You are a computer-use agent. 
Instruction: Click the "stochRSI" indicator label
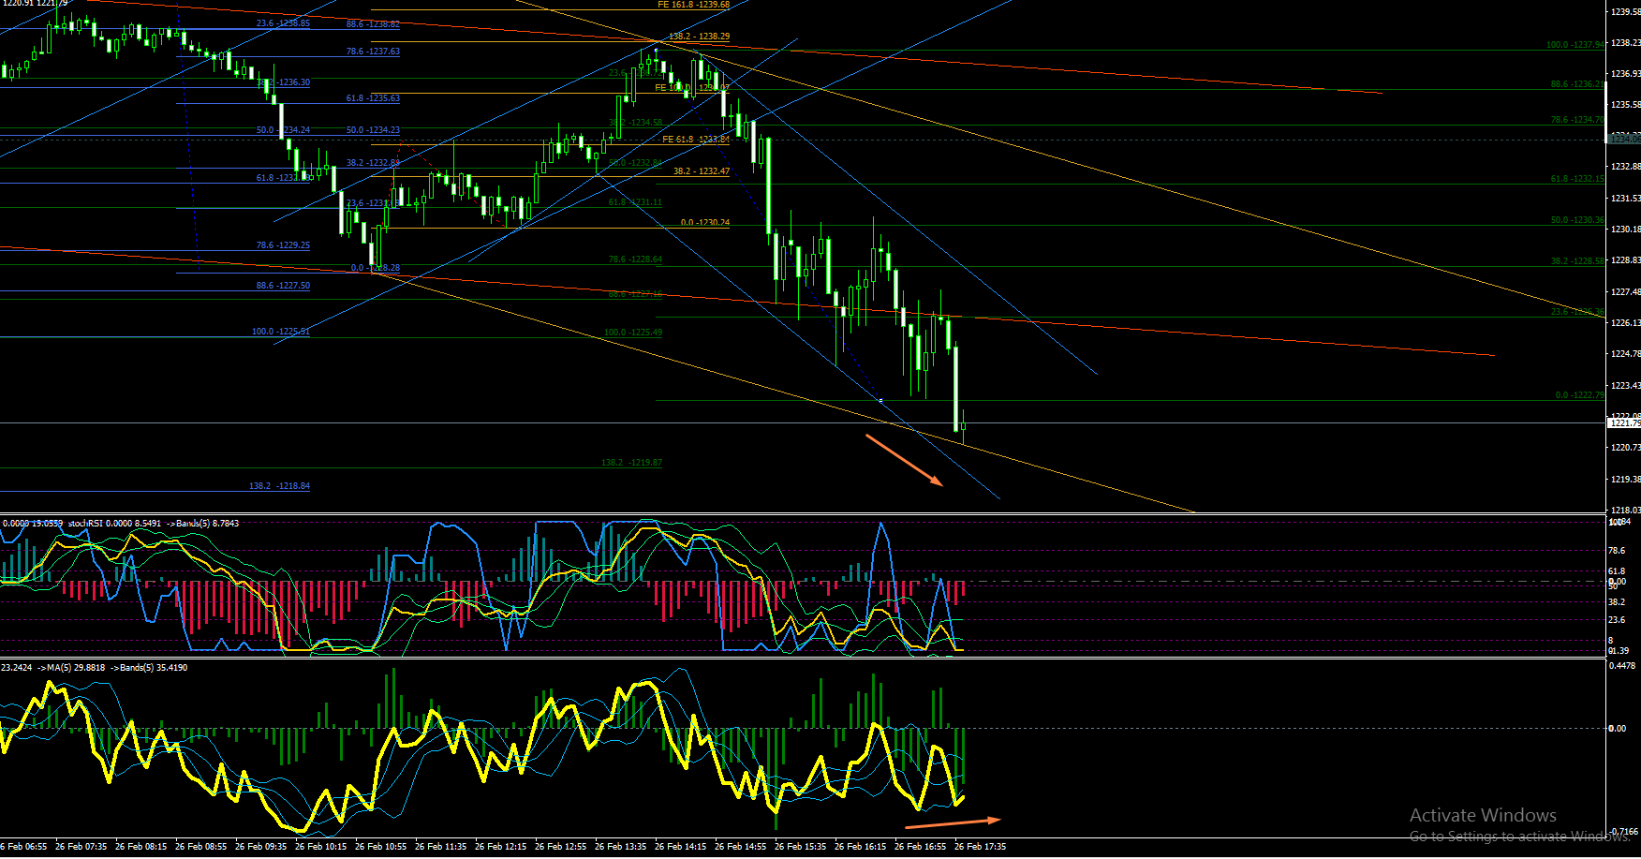pyautogui.click(x=85, y=524)
